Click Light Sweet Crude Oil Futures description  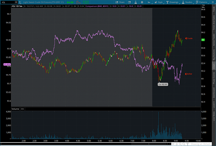(x=44, y=2)
